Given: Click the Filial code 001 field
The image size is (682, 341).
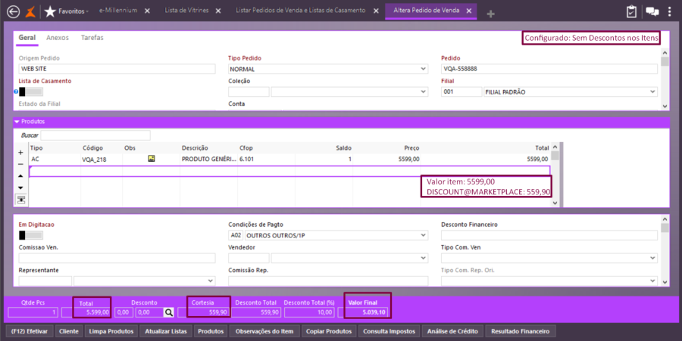Looking at the screenshot, I should (x=461, y=91).
